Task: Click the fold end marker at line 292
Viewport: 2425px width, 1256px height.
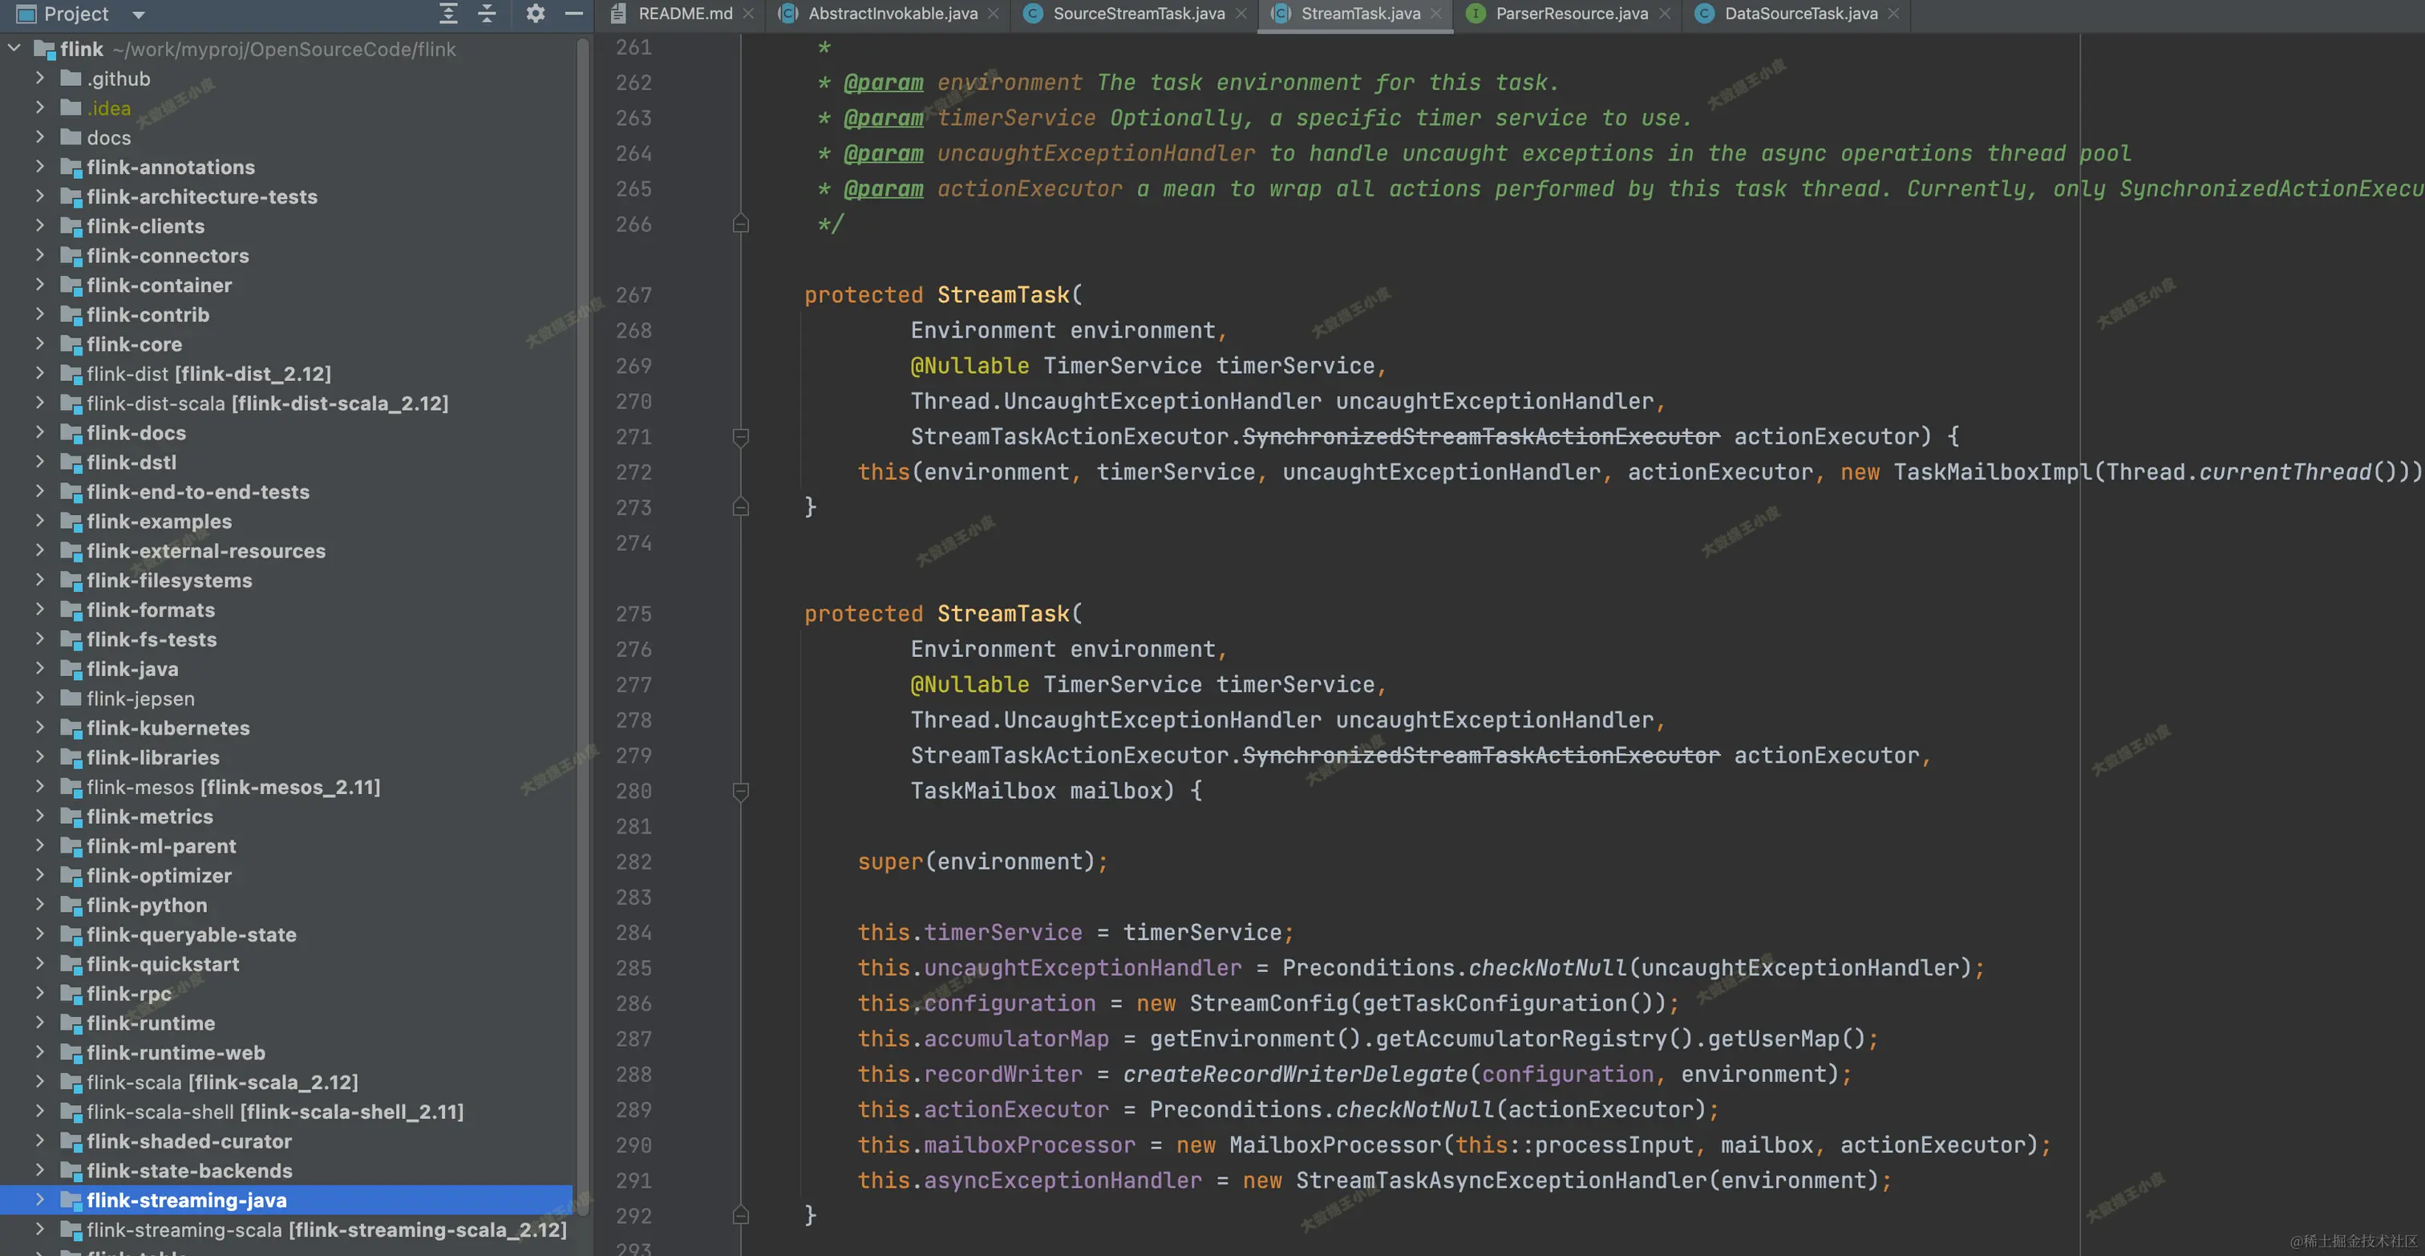Action: tap(741, 1216)
